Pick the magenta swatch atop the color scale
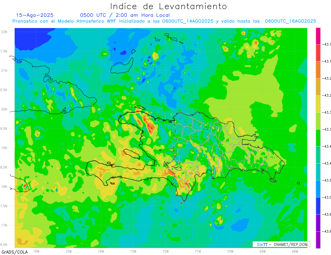331x255 pixels. click(x=318, y=36)
